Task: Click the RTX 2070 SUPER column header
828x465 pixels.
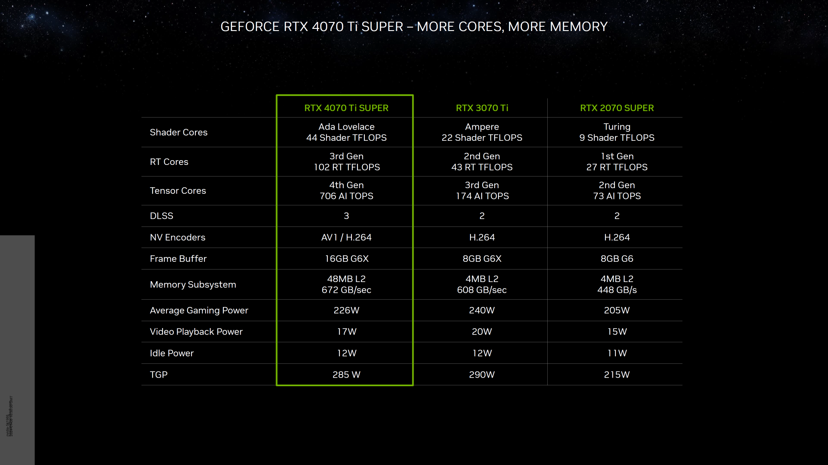Action: coord(617,108)
